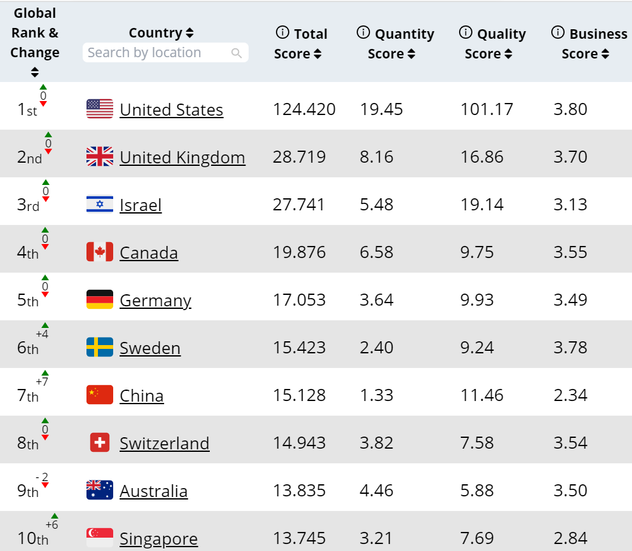Click business score value 2.84

(x=570, y=538)
